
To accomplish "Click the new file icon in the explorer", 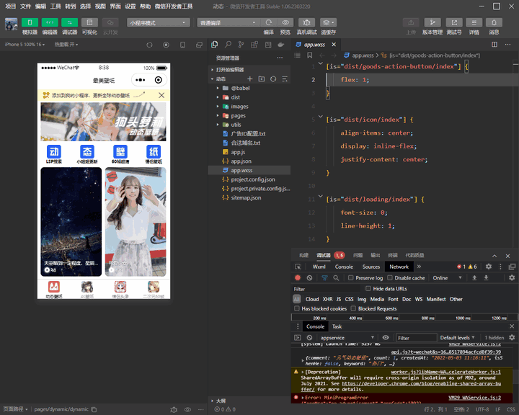I will (x=250, y=79).
